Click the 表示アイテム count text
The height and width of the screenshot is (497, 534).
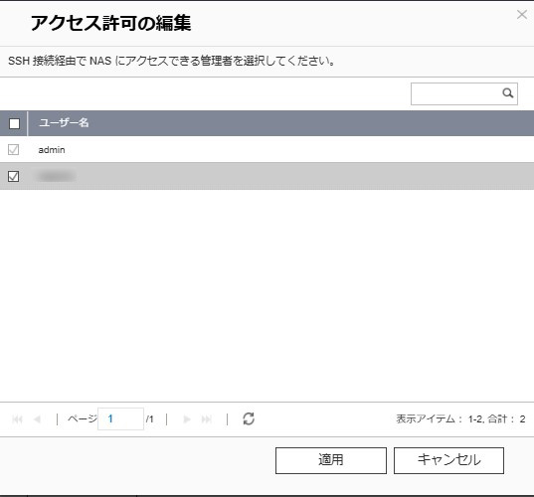tap(460, 419)
